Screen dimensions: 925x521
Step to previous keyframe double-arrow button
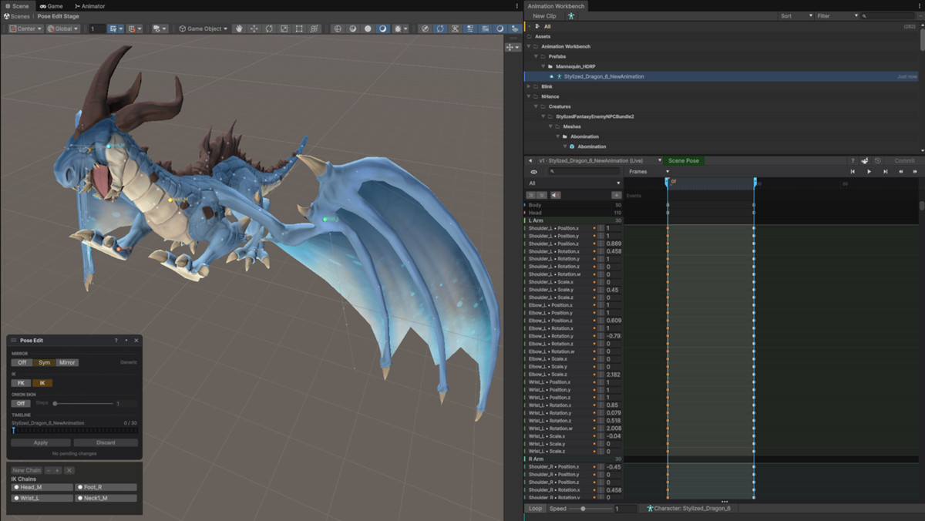[x=900, y=172]
